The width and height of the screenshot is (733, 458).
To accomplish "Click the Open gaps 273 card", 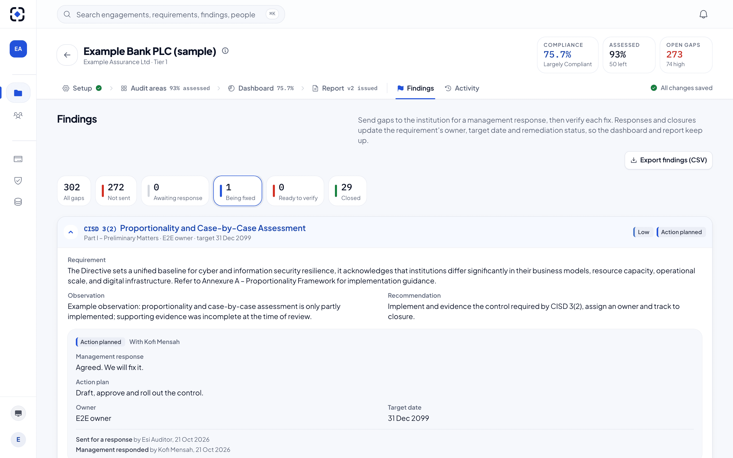I will (x=686, y=55).
